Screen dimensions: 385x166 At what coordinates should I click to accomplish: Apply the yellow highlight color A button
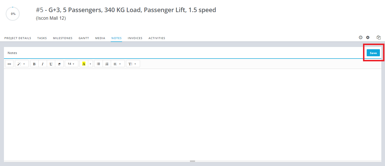84,64
